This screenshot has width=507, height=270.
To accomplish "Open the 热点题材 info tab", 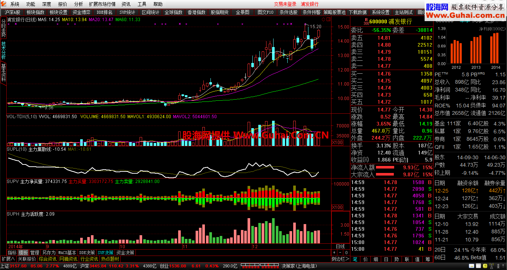I will pyautogui.click(x=110, y=259).
